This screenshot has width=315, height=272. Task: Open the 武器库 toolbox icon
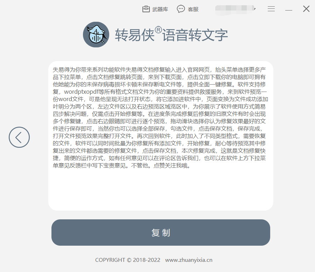146,9
